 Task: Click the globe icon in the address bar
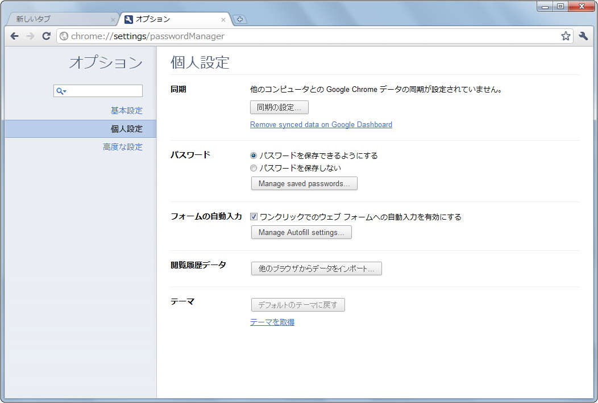point(64,36)
